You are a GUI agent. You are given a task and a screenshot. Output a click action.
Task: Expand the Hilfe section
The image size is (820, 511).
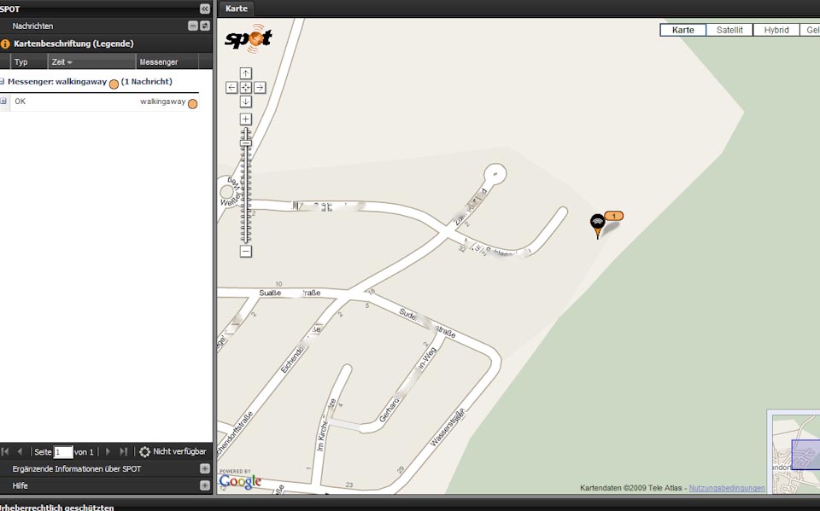pos(205,485)
